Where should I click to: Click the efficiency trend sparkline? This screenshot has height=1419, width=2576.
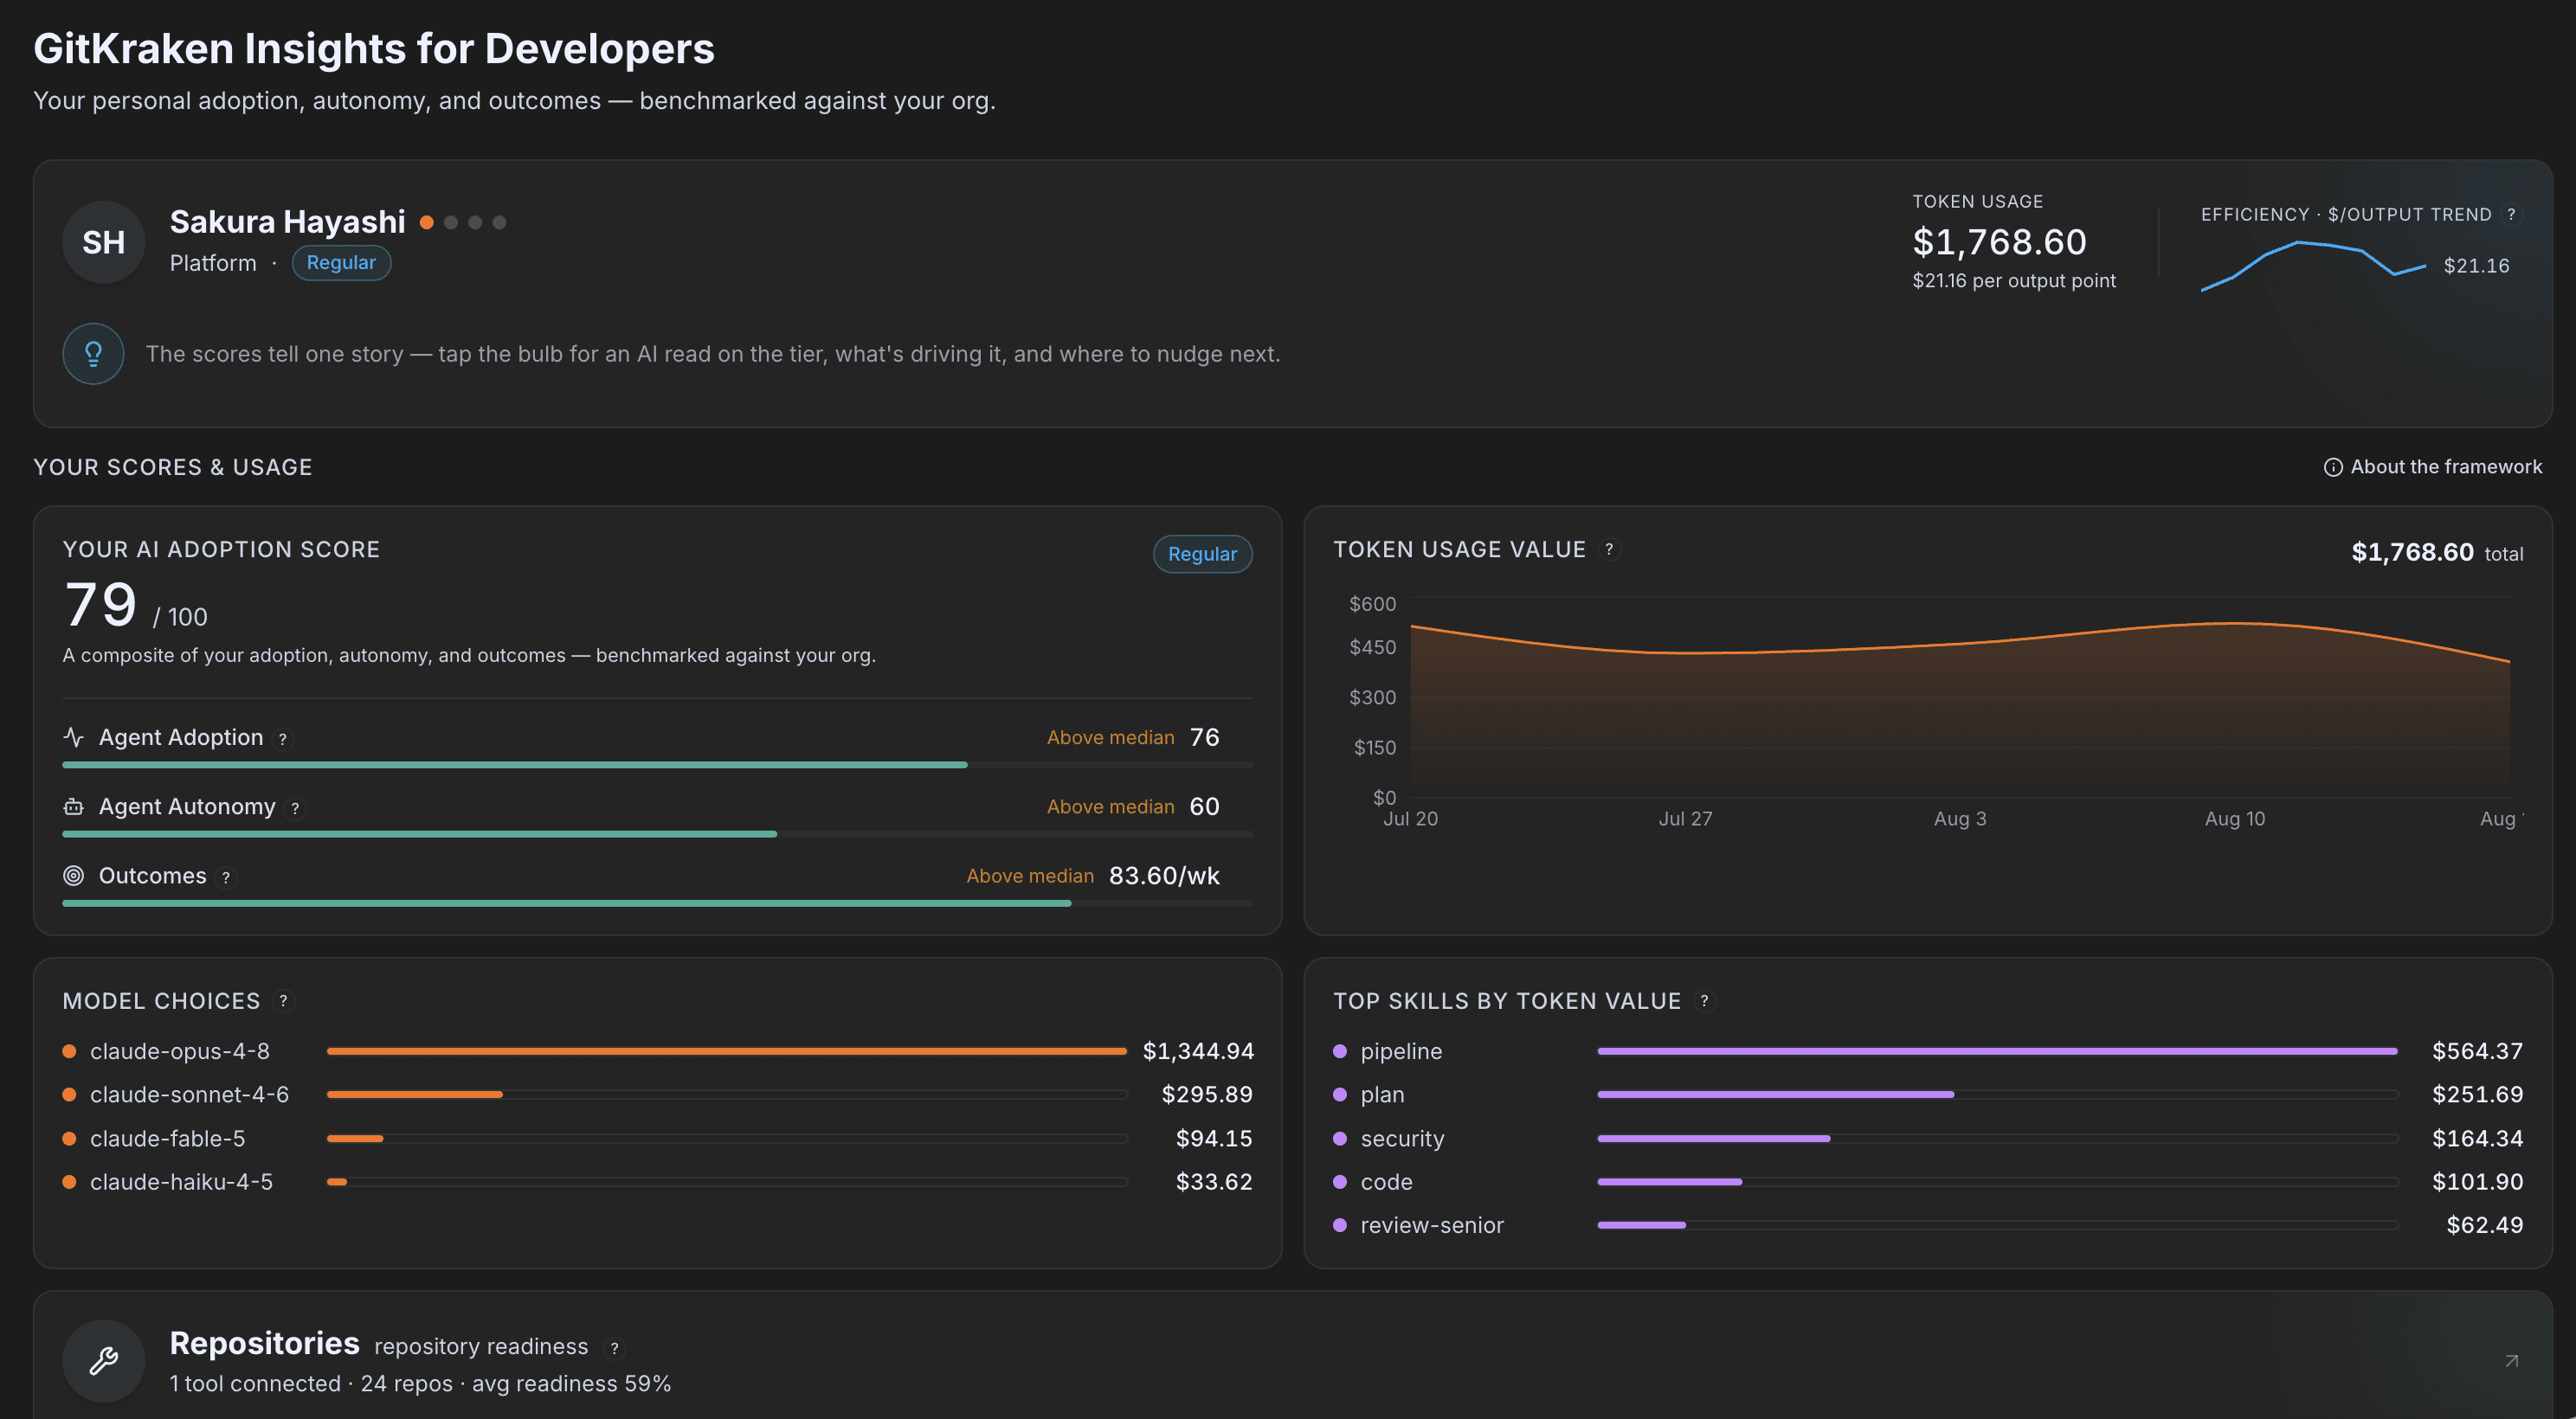[2313, 266]
